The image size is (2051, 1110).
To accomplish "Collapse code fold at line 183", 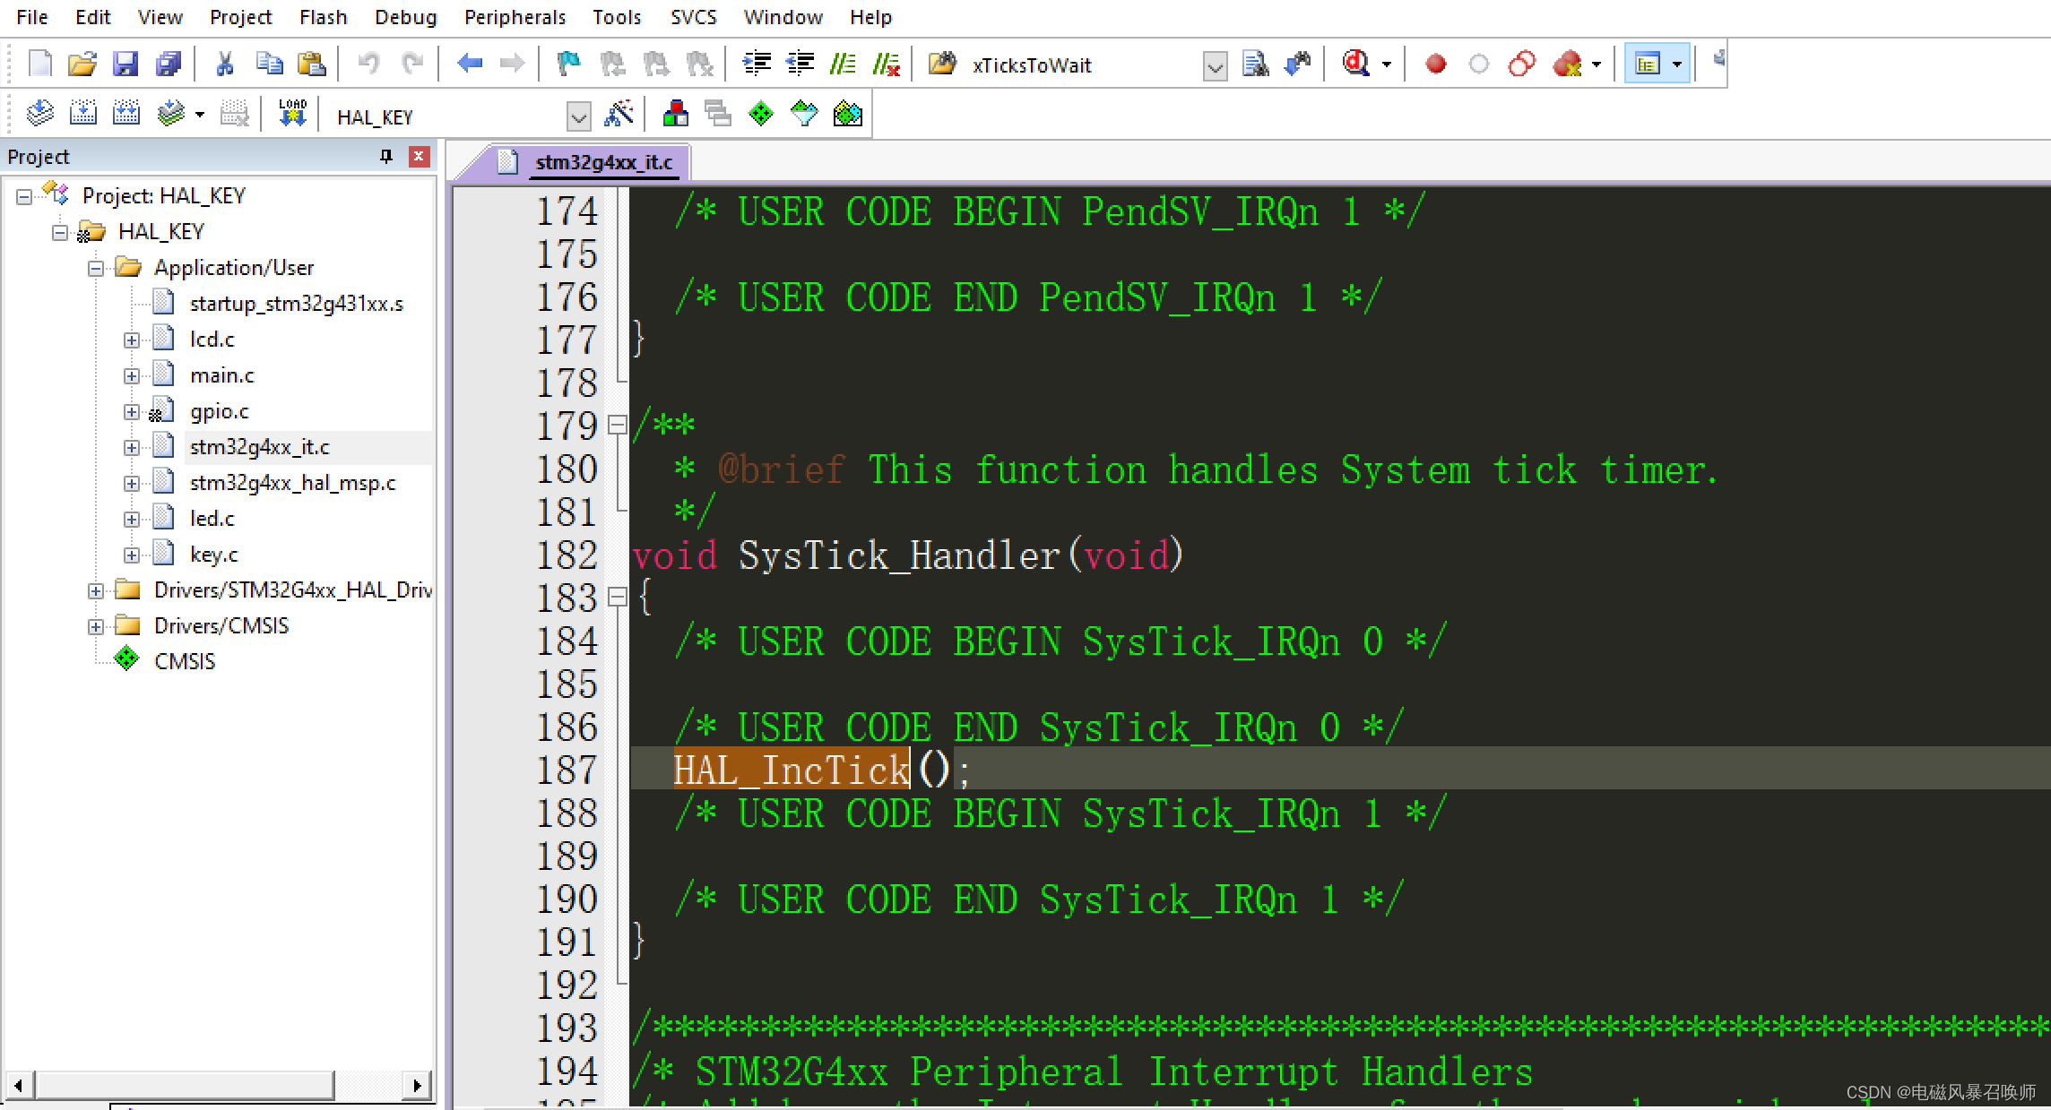I will (617, 597).
